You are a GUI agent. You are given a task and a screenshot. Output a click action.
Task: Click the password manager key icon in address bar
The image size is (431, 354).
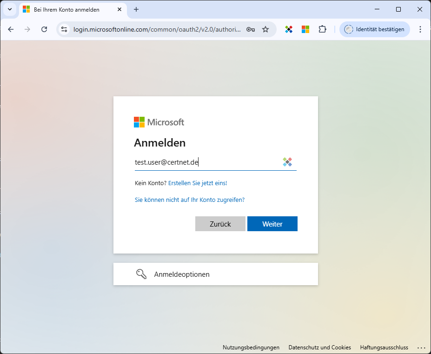(x=251, y=29)
